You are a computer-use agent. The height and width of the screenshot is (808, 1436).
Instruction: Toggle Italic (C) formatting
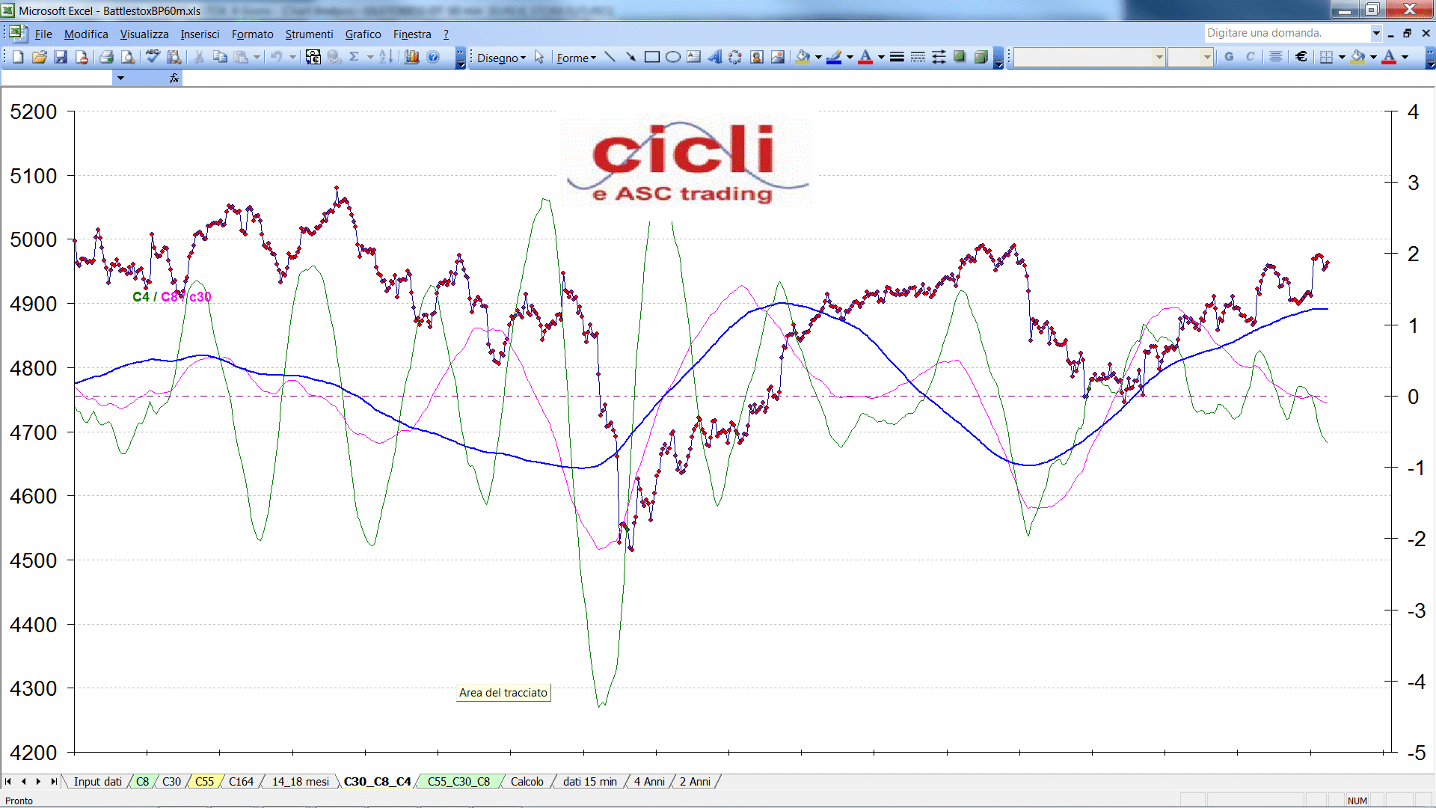(x=1251, y=58)
